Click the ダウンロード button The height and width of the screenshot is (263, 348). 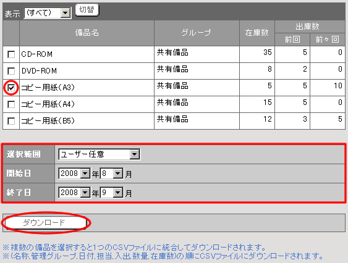pyautogui.click(x=45, y=223)
